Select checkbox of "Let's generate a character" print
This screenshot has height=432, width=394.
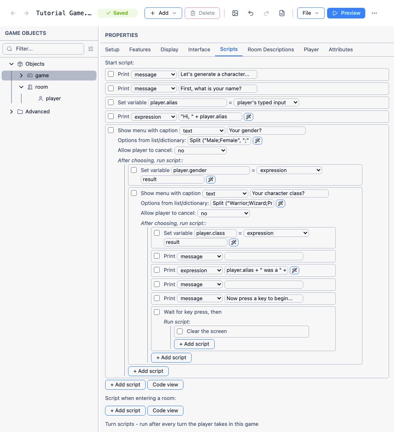111,74
